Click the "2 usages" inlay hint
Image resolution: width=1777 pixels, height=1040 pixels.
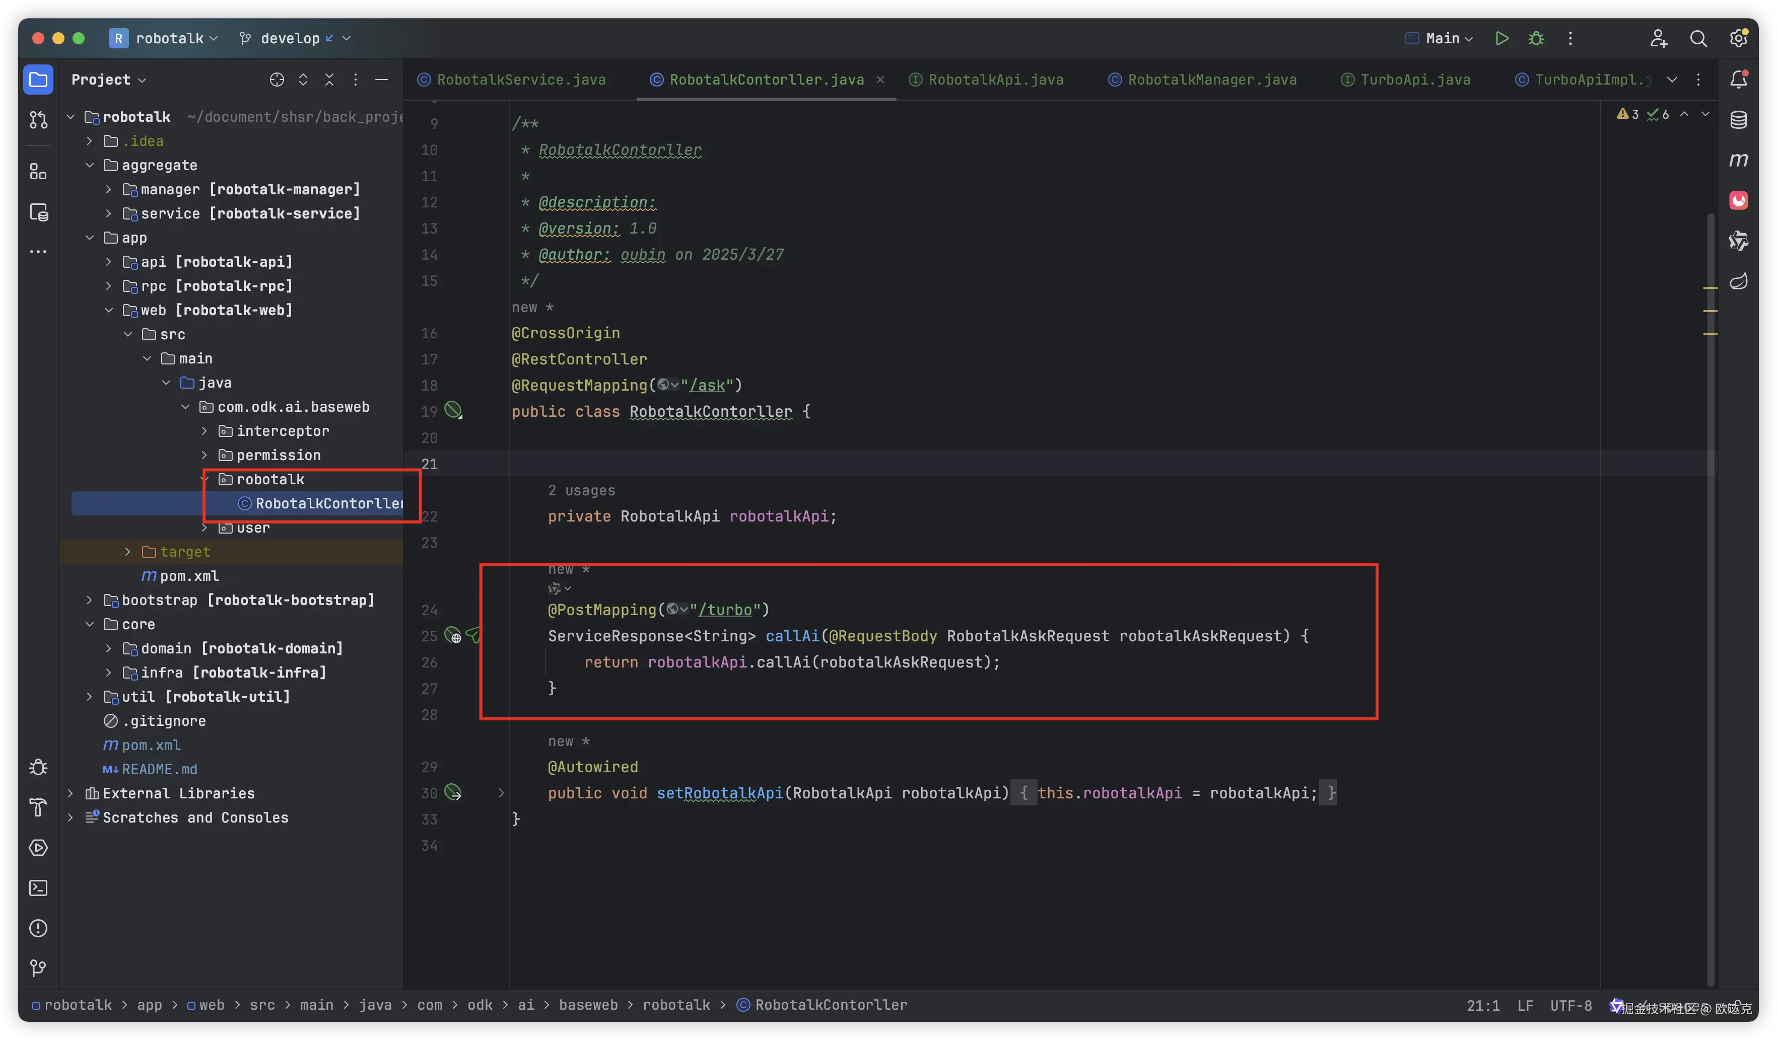click(581, 490)
